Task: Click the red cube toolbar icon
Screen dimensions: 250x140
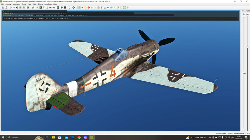Action: (89, 7)
